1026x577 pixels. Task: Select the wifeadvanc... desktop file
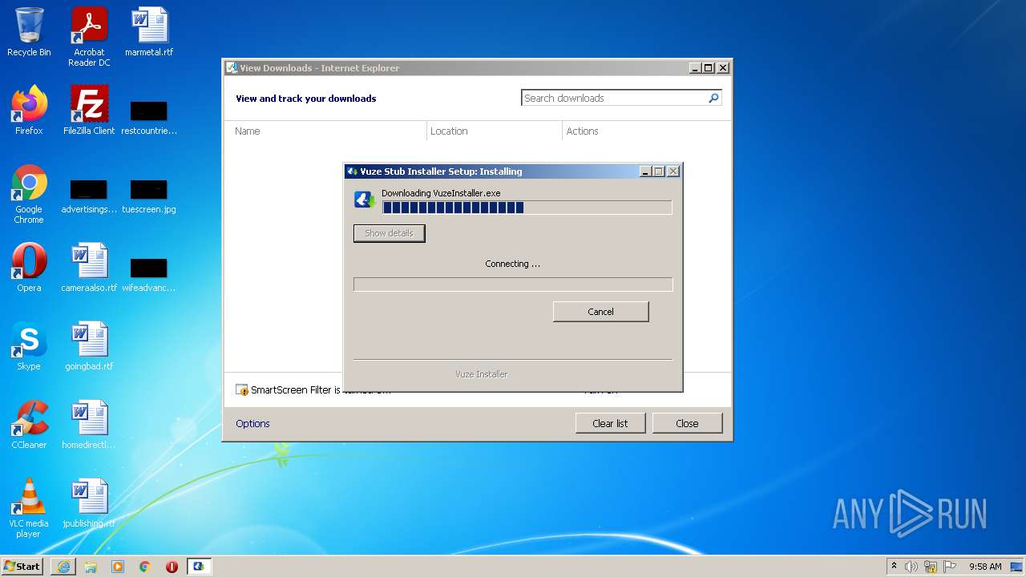(149, 274)
